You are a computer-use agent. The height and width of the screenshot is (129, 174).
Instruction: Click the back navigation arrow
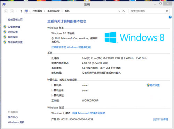(6, 11)
